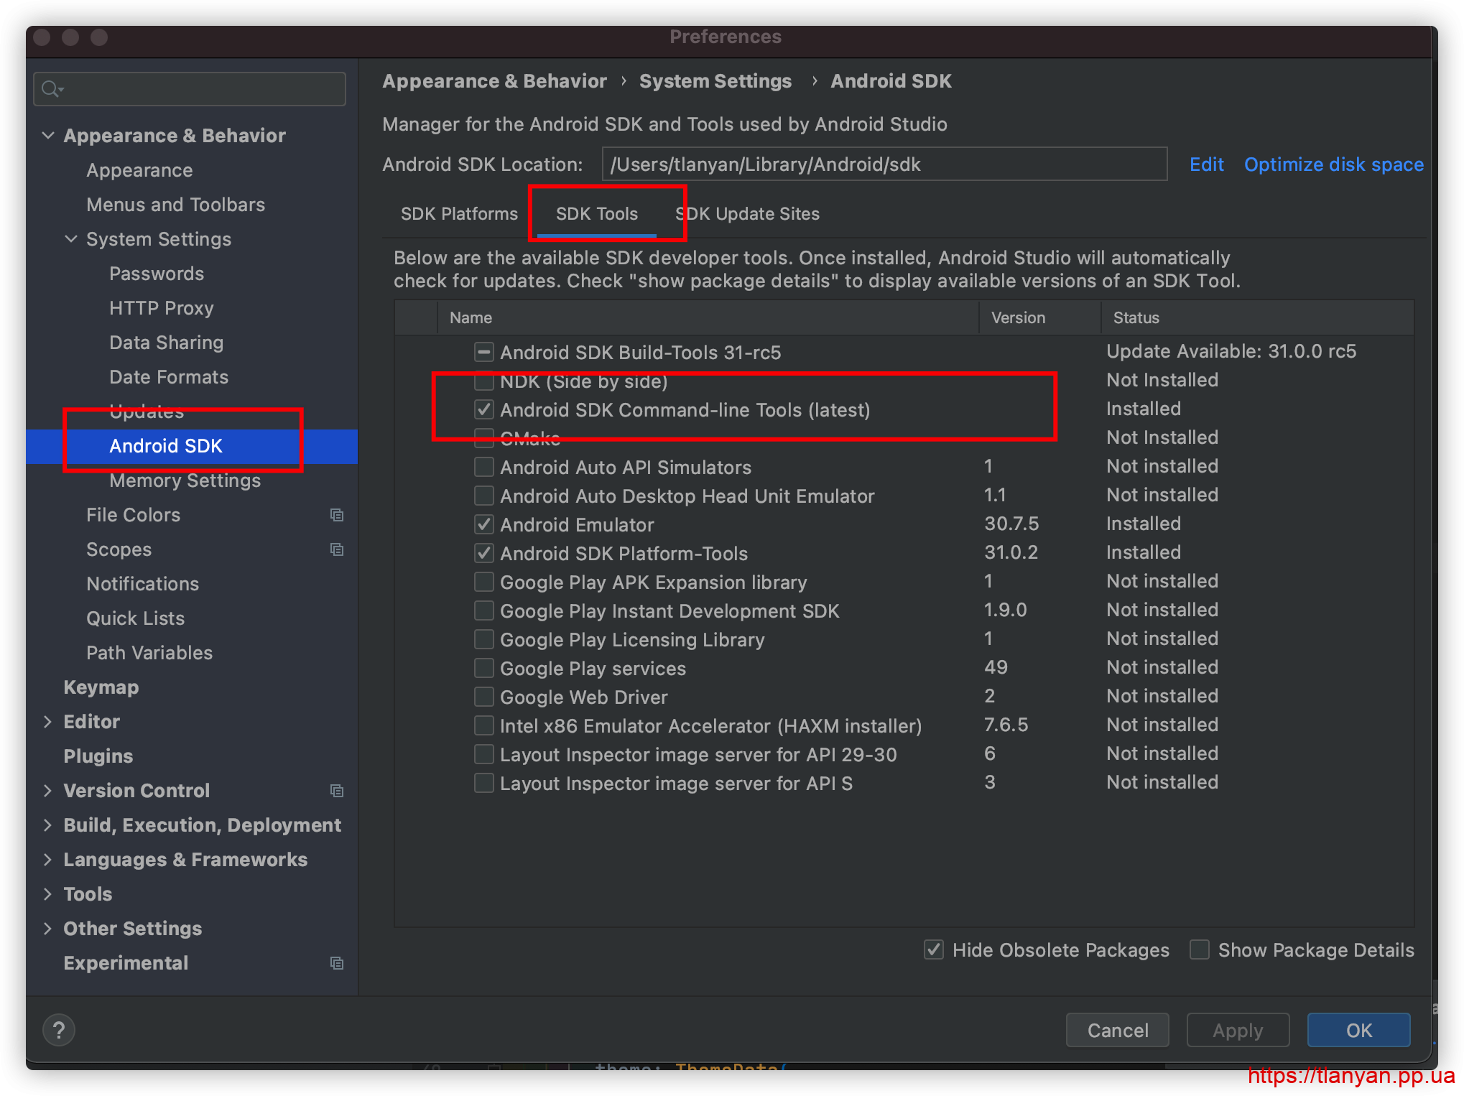Click project-level icon beside Scopes

[336, 549]
